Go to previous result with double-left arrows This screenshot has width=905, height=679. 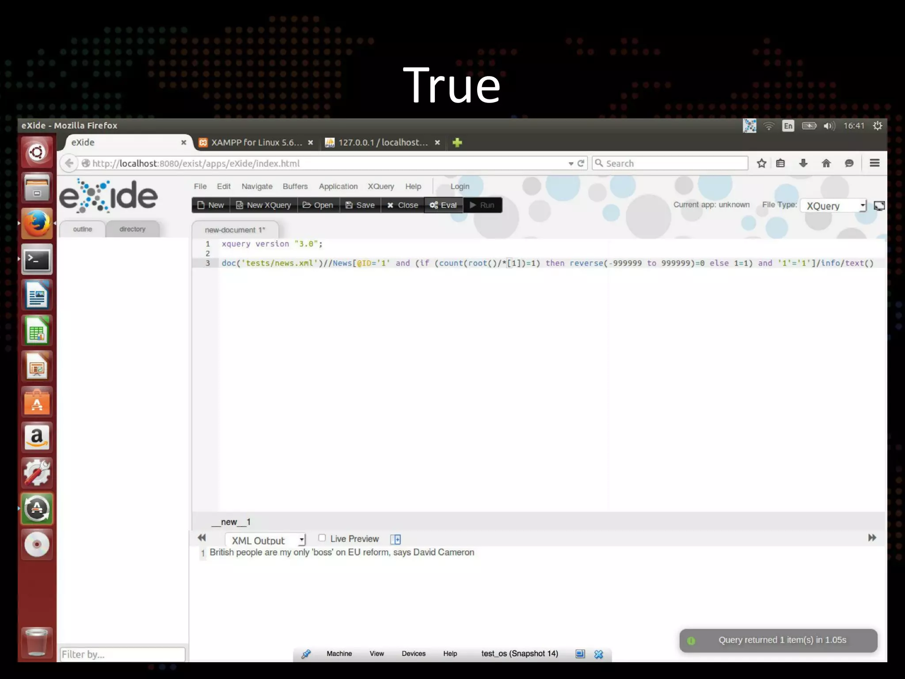point(202,538)
